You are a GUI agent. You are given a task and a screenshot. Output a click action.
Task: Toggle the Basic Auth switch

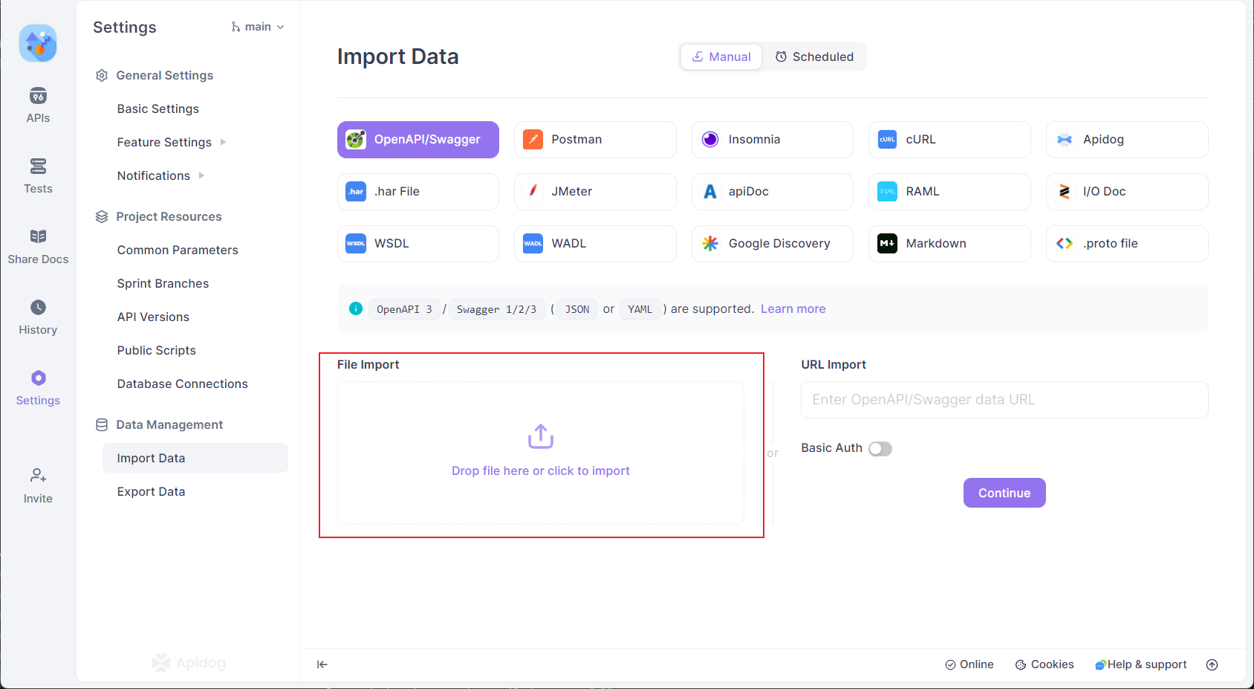(880, 449)
